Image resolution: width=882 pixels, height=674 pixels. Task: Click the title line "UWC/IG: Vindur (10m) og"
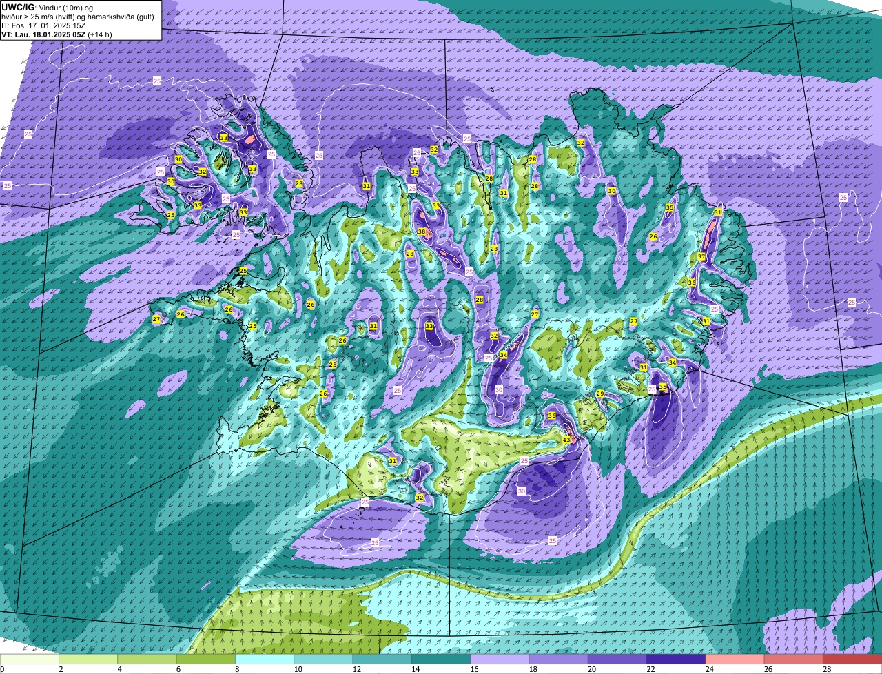point(46,7)
